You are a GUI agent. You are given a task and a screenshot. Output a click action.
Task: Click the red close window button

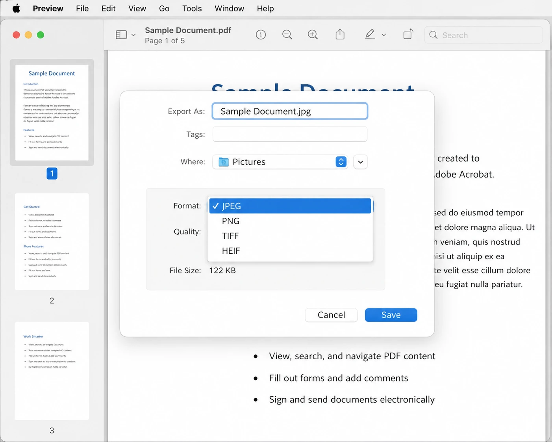pos(16,35)
